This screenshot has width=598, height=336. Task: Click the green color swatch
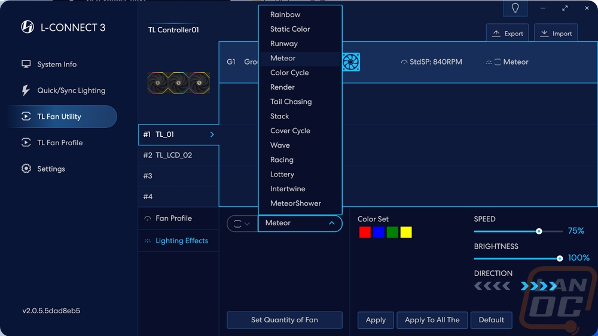tap(392, 232)
